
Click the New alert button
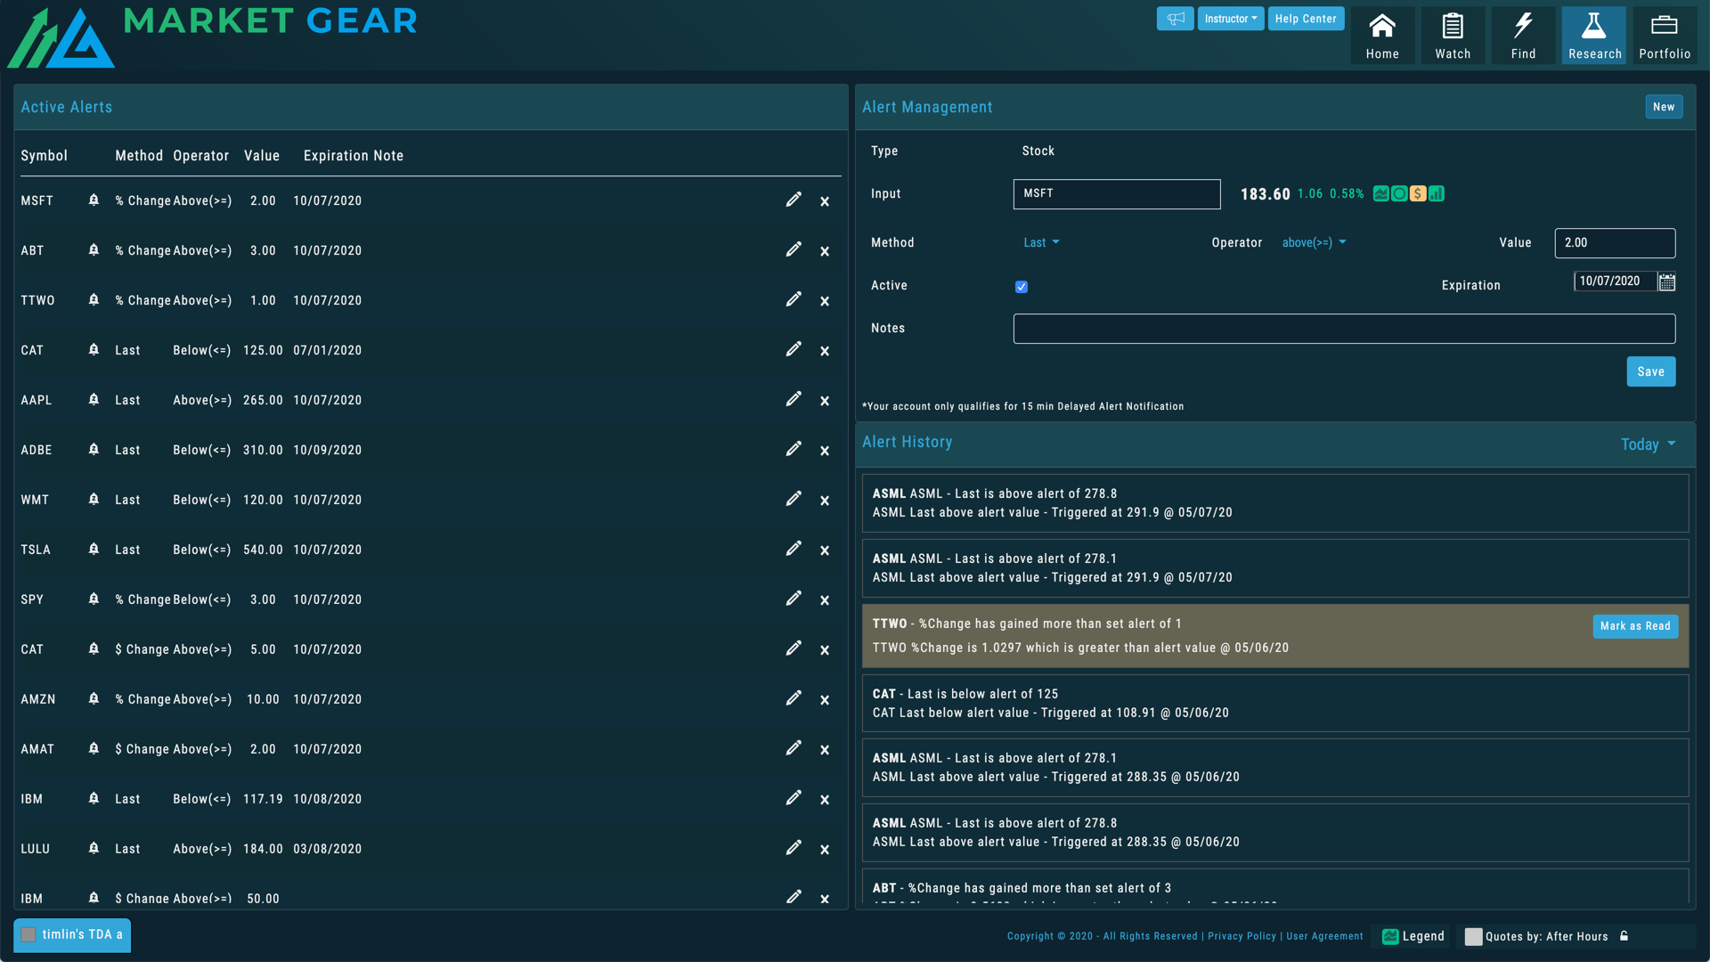click(1664, 107)
